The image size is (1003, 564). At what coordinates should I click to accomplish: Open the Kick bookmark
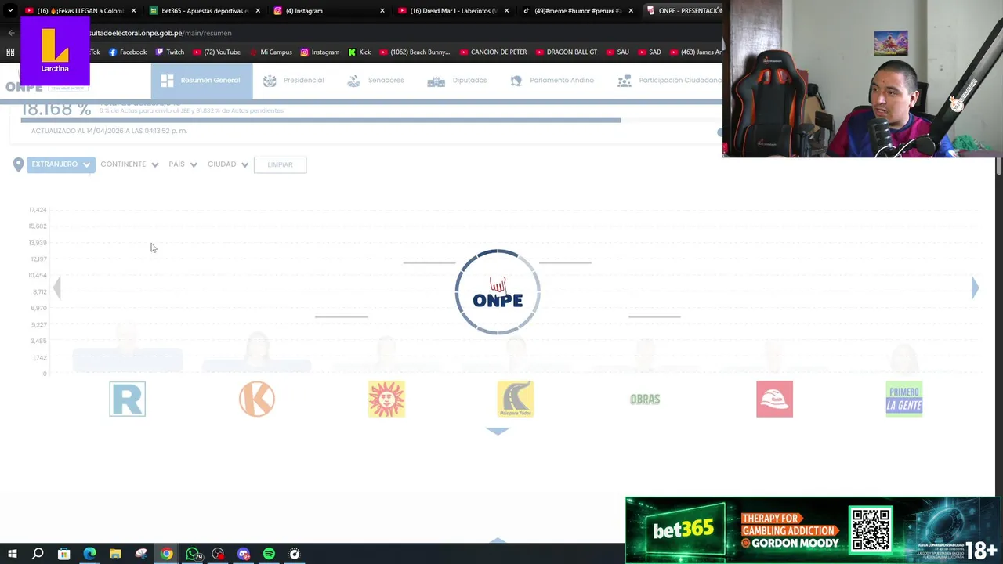point(360,52)
